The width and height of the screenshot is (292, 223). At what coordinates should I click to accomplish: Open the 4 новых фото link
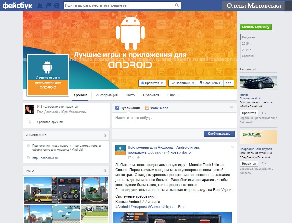click(x=180, y=152)
